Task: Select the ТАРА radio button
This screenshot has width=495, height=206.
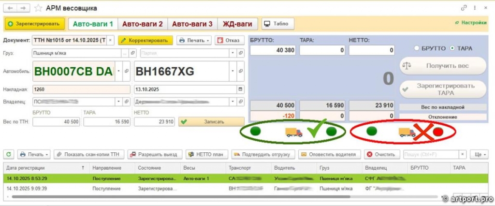Action: click(x=452, y=48)
